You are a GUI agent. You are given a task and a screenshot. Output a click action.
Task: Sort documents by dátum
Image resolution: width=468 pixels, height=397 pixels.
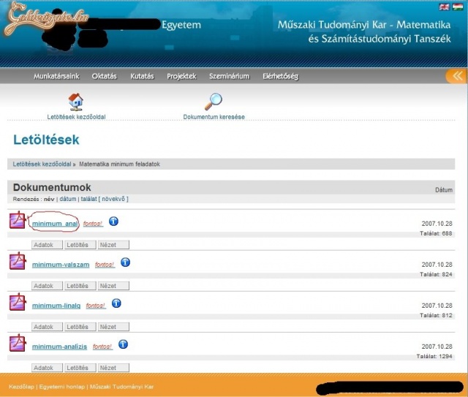coord(67,199)
